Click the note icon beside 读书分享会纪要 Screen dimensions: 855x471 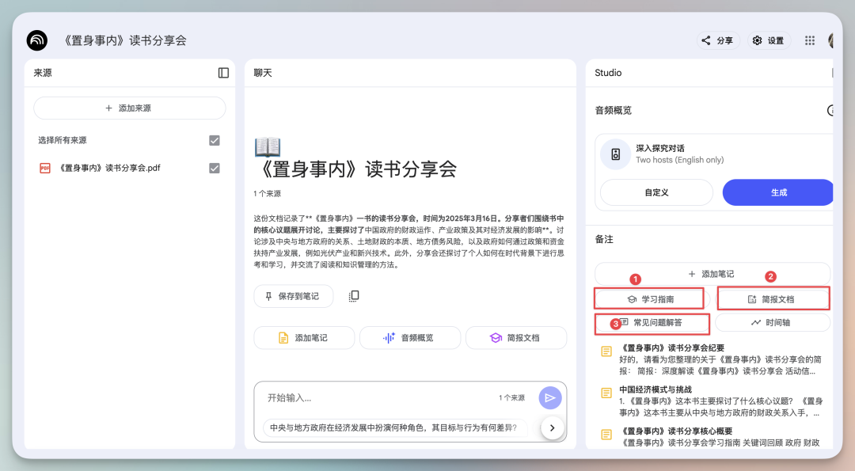606,351
